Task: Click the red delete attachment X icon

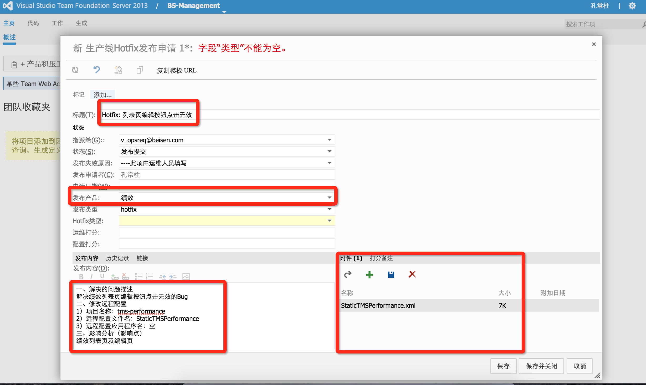Action: tap(412, 274)
